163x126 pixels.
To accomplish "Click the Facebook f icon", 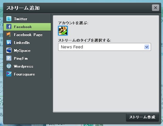I will [x=9, y=27].
